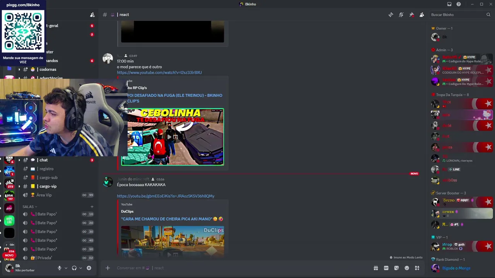The height and width of the screenshot is (278, 495).
Task: Open the chat channel
Action: pos(58,160)
